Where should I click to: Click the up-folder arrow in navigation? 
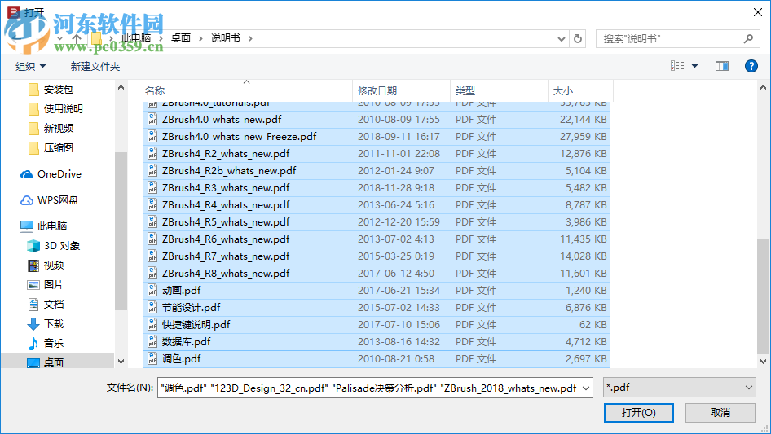(77, 38)
